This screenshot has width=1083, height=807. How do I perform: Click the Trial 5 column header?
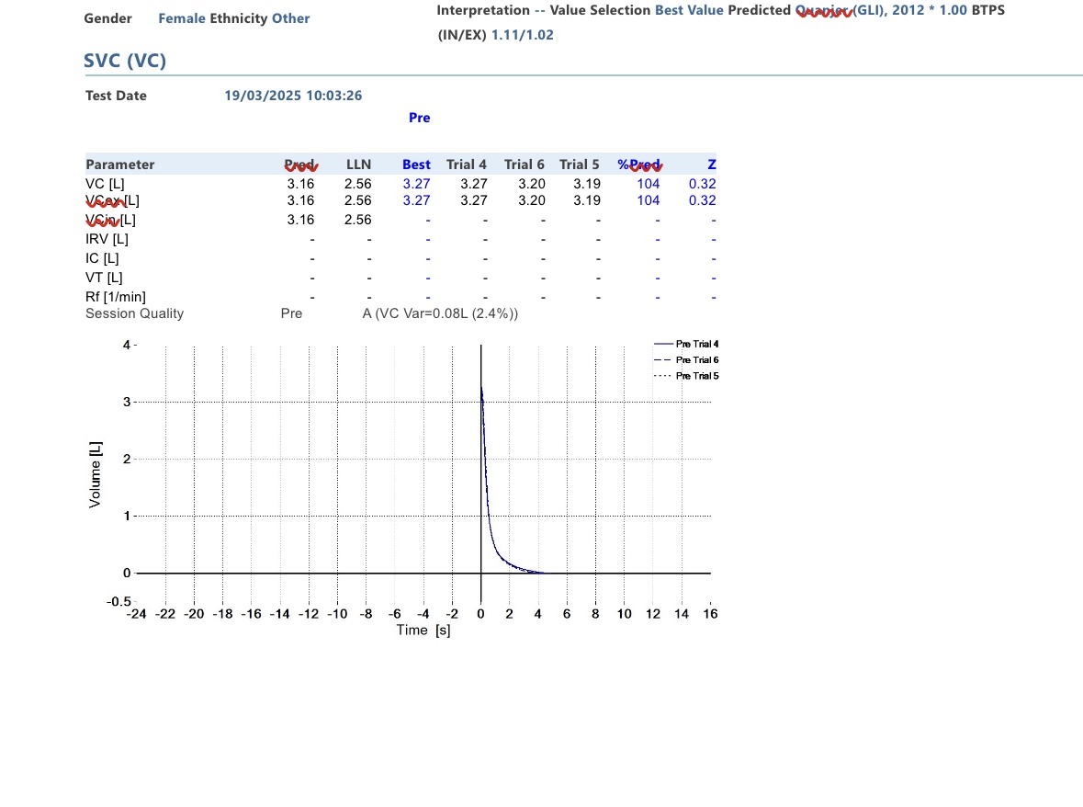click(x=580, y=165)
